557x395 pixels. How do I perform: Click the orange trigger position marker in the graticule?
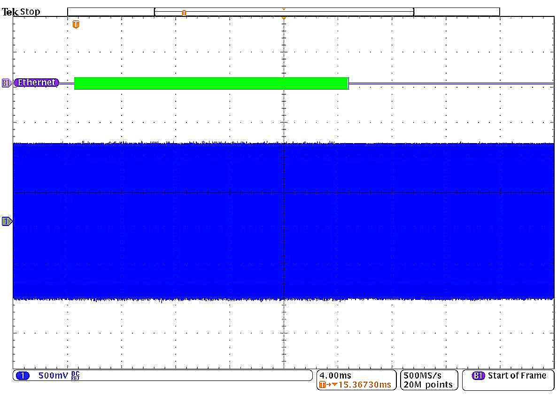[x=76, y=24]
